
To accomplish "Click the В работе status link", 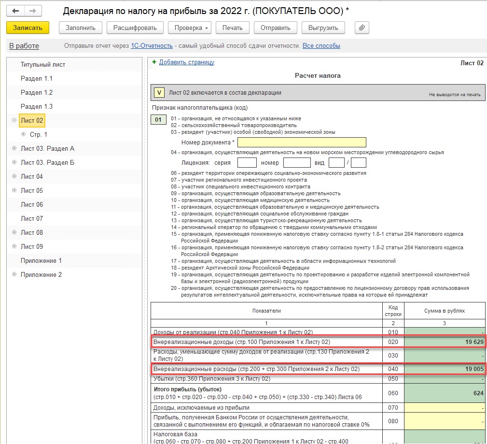I will pos(24,46).
